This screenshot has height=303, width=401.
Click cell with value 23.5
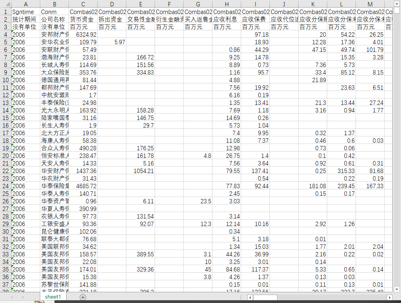click(198, 201)
